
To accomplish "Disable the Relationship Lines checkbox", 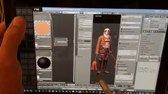I will tap(117, 72).
